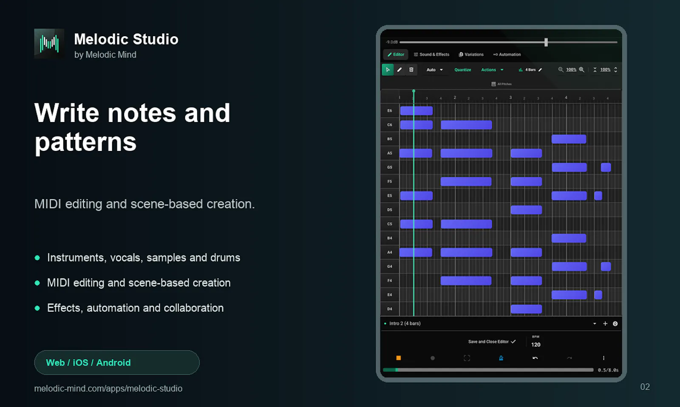Select the D4 piano key label
Screen dimensions: 680x407
click(390, 309)
